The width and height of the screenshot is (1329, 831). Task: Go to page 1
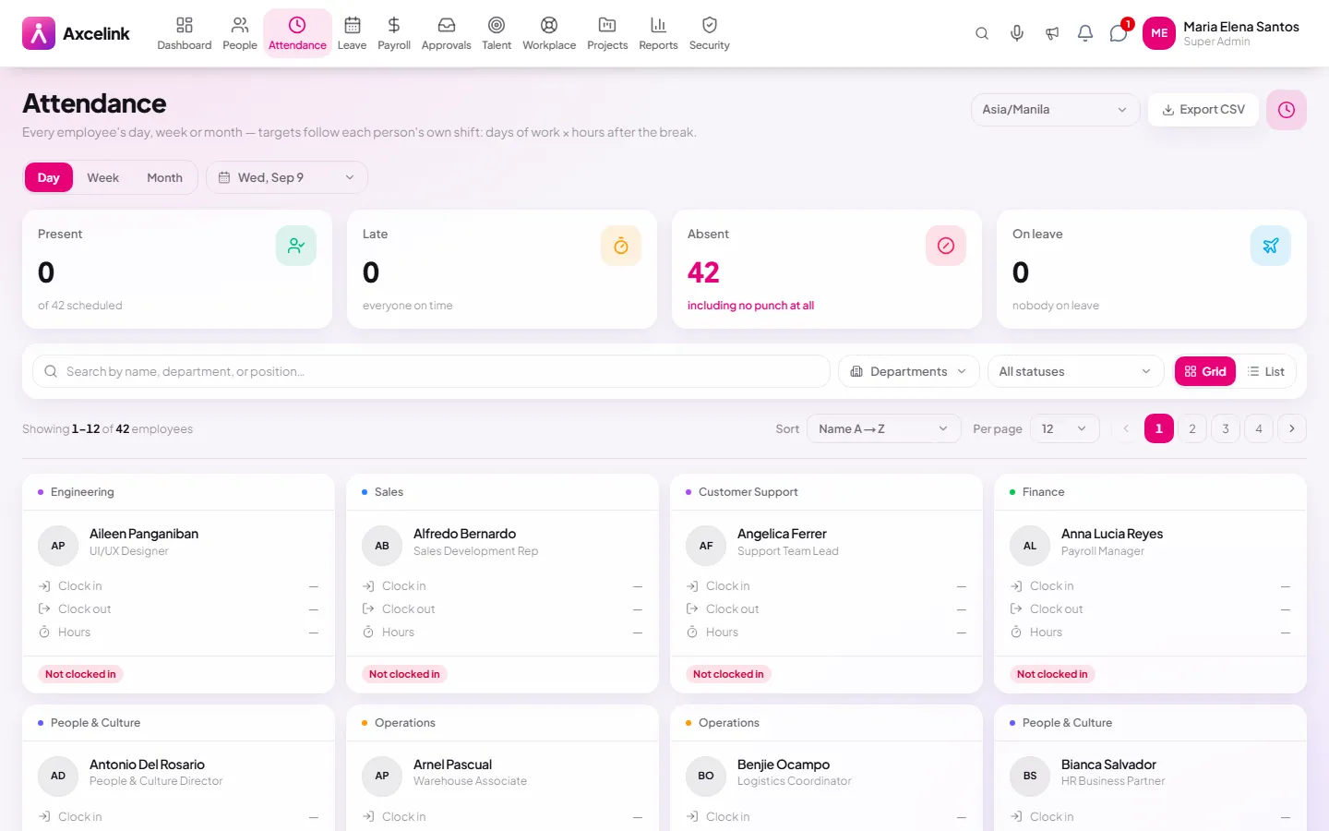(x=1159, y=428)
